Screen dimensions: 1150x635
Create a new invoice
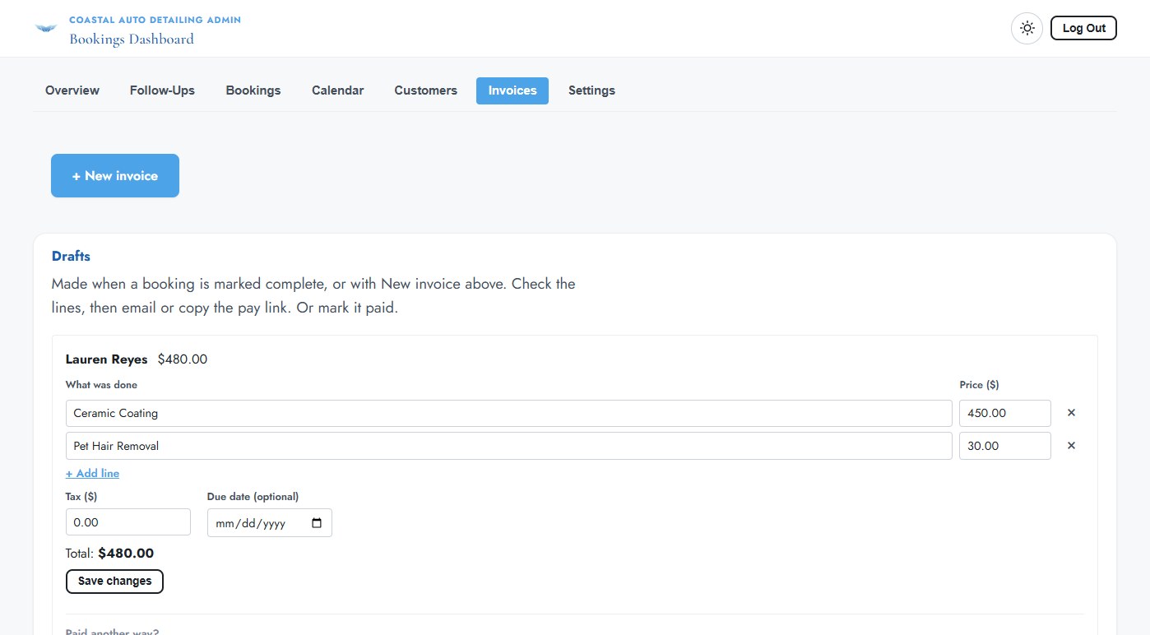point(115,175)
